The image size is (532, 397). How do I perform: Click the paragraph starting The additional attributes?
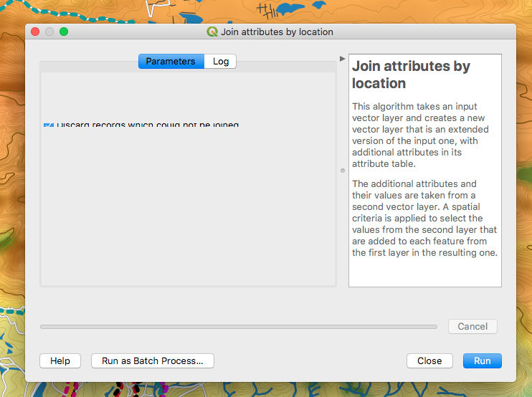tap(424, 218)
